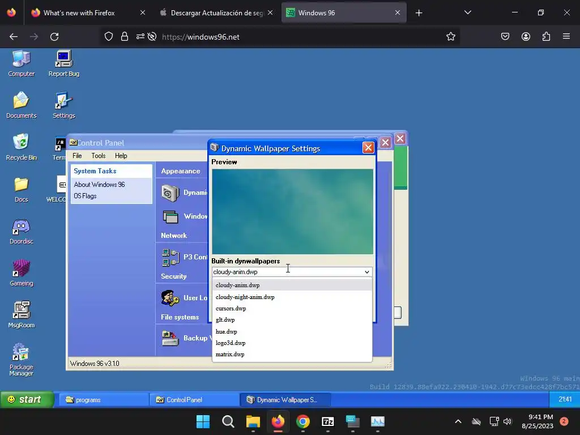580x435 pixels.
Task: Open Firefox Pocket save icon
Action: coord(505,36)
